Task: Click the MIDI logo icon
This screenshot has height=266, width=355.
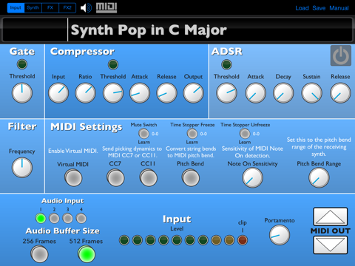Action: [x=106, y=8]
